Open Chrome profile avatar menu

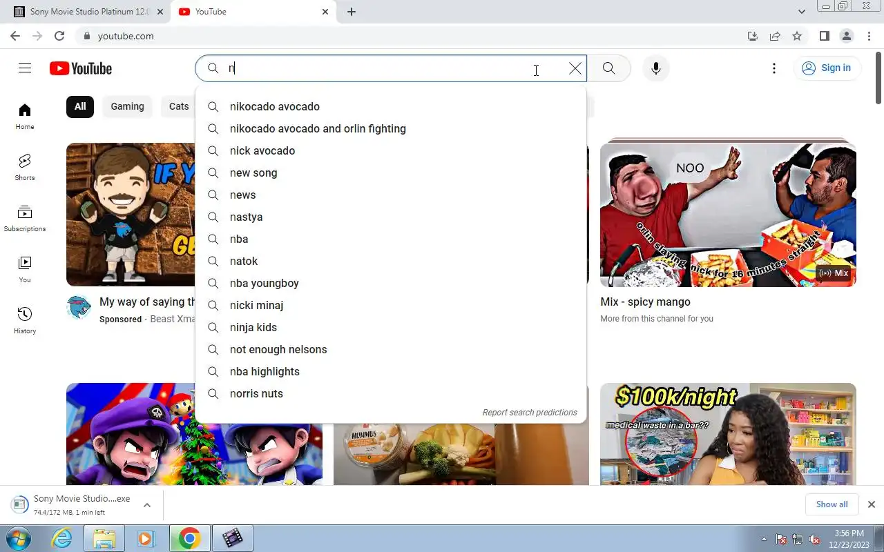coord(847,36)
